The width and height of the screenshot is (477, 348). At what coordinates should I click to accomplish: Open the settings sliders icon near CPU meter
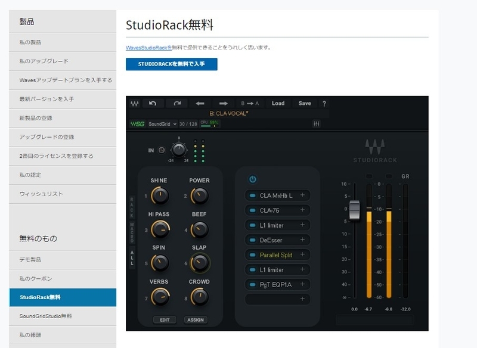(316, 124)
